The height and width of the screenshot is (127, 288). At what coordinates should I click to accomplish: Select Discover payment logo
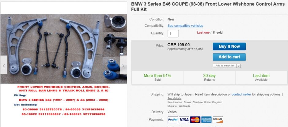click(218, 120)
